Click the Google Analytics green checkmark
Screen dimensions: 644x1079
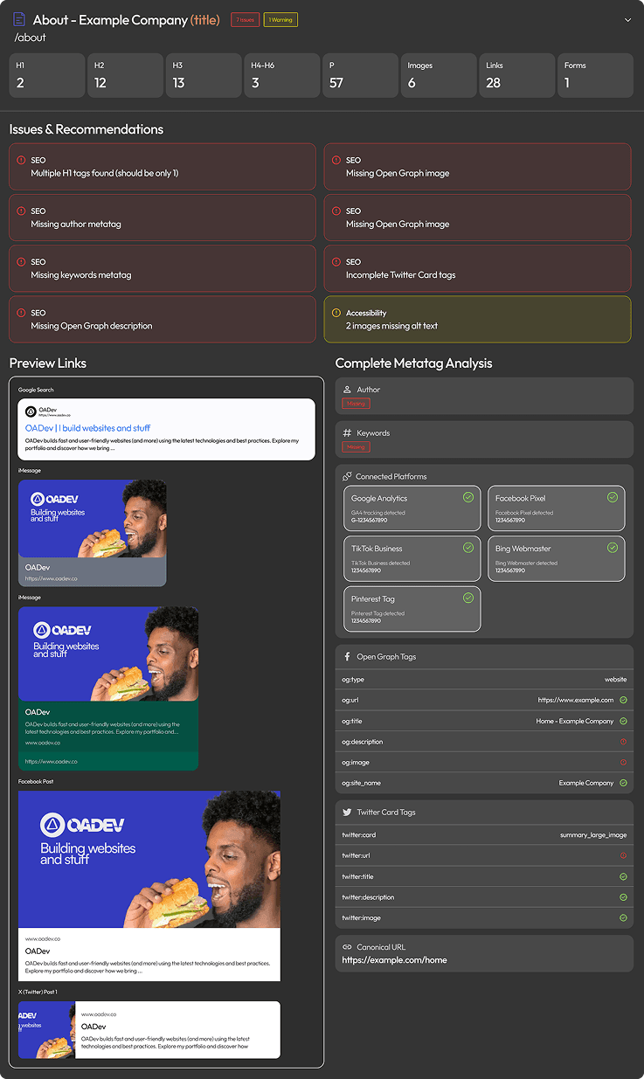coord(468,497)
